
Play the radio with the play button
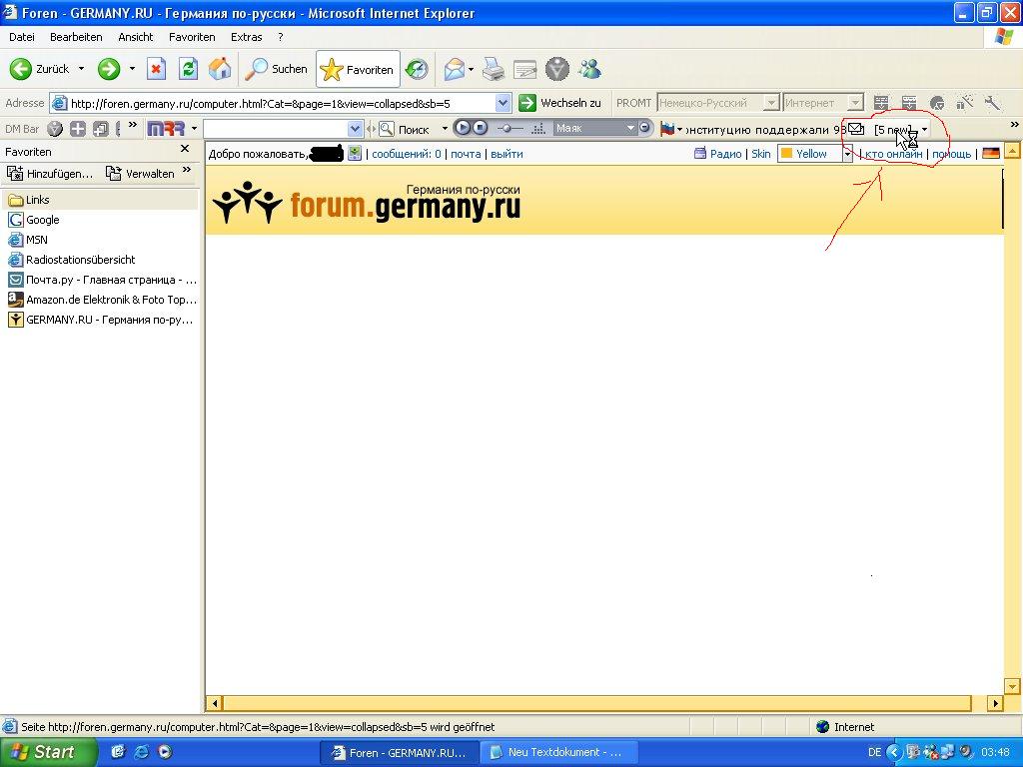pos(463,128)
